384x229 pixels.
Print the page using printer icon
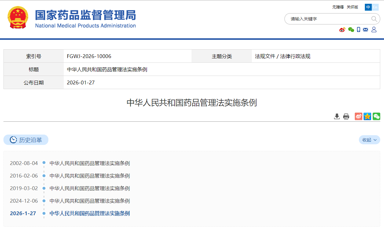pyautogui.click(x=346, y=116)
